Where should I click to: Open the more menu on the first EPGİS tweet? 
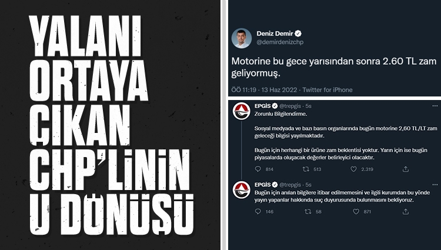[x=435, y=106]
